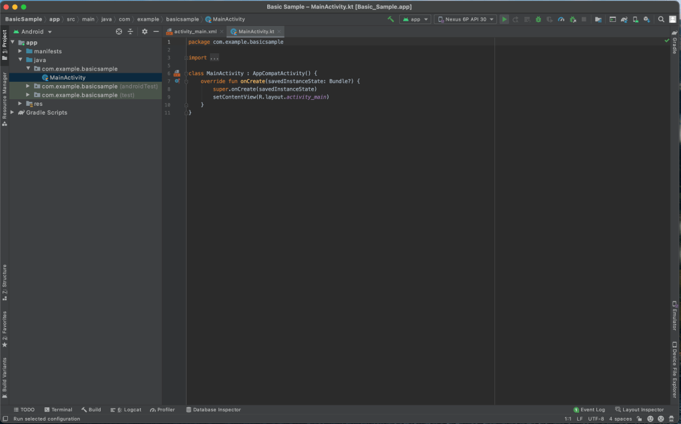Open the Nexus 6P API 30 device dropdown
This screenshot has height=424, width=681.
465,19
